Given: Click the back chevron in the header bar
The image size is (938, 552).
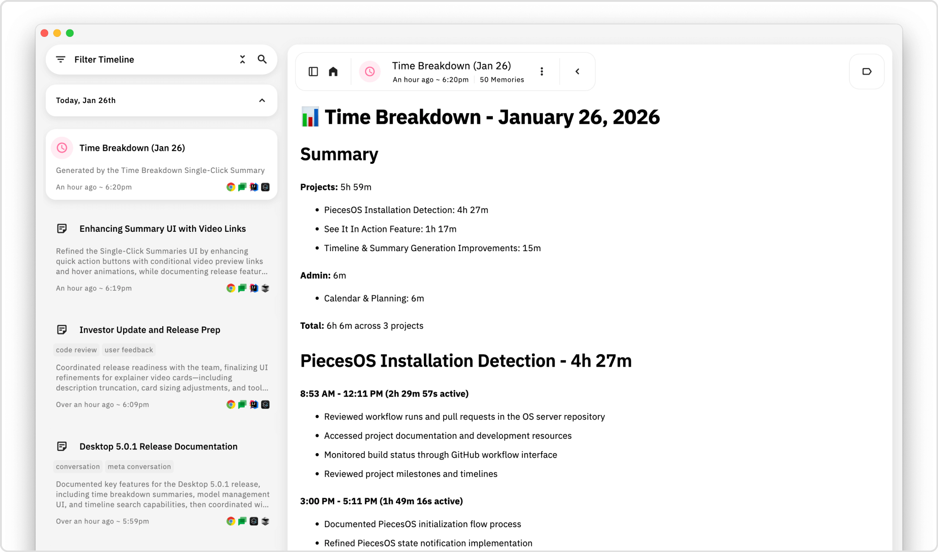Looking at the screenshot, I should 577,71.
